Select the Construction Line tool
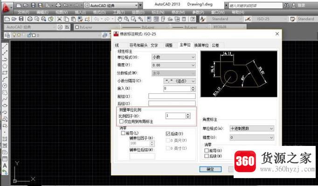This screenshot has height=186, width=318. click(x=5, y=53)
